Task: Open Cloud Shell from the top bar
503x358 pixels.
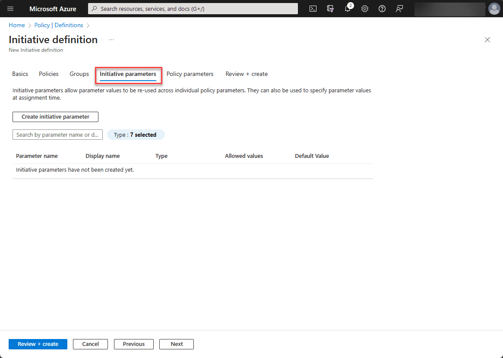Action: (313, 9)
